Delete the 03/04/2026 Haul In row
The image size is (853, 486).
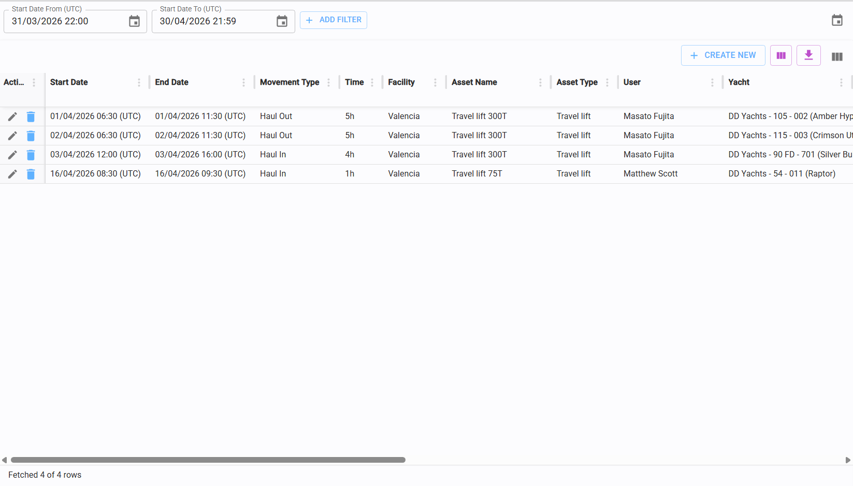coord(31,155)
